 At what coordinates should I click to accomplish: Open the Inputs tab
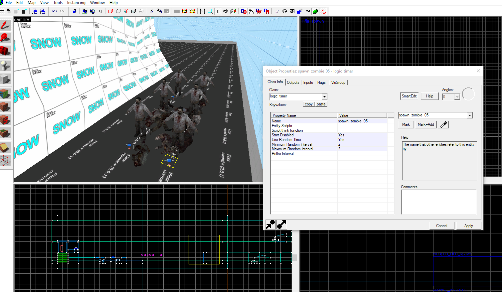point(308,82)
